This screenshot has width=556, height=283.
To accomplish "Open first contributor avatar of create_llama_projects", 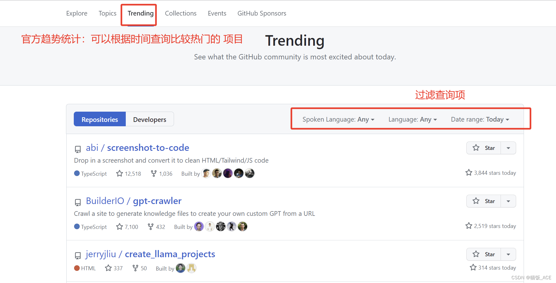I will point(181,268).
